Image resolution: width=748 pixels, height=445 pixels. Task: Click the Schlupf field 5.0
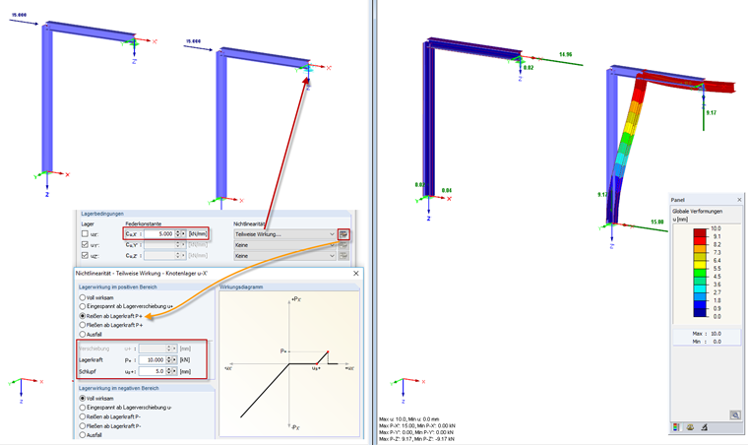pos(153,371)
